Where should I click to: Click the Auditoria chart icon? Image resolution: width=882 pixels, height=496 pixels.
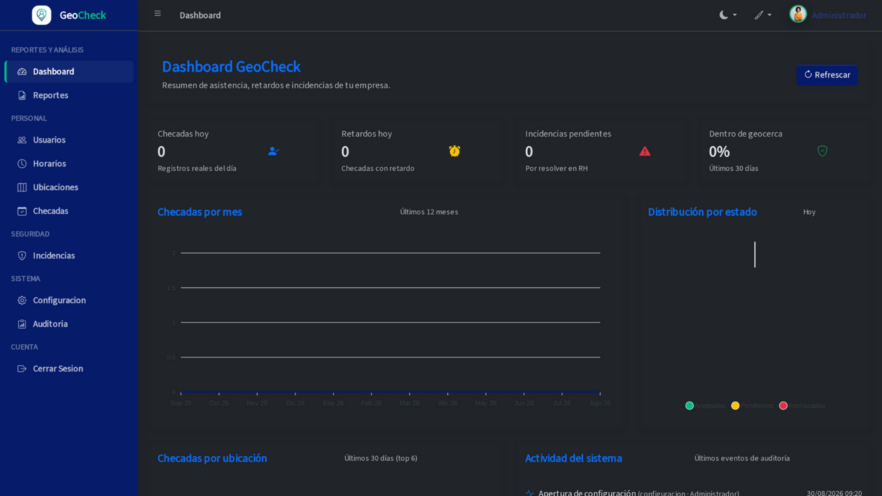(x=22, y=324)
